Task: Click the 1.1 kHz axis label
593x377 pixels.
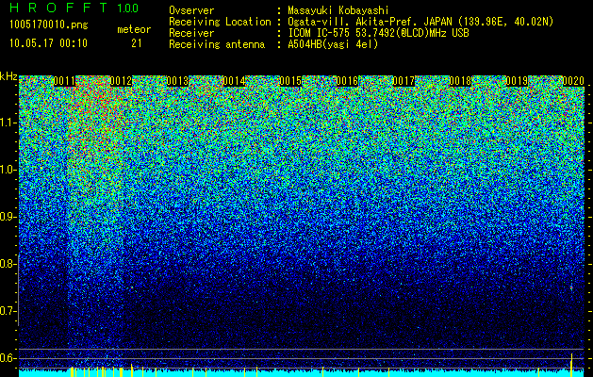Action: click(8, 123)
